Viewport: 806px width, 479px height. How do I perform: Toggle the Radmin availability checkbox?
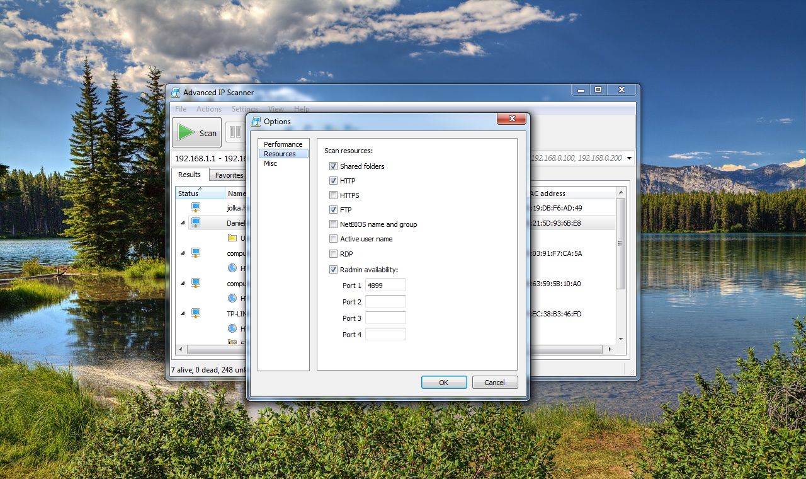point(334,270)
